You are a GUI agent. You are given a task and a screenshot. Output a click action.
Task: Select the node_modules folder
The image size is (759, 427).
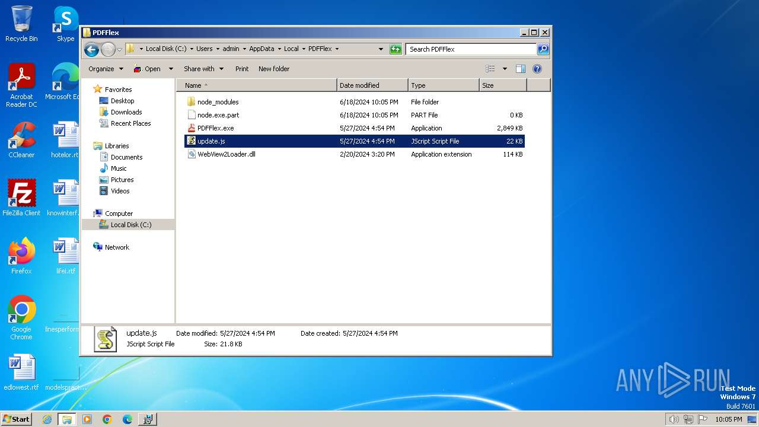coord(218,102)
